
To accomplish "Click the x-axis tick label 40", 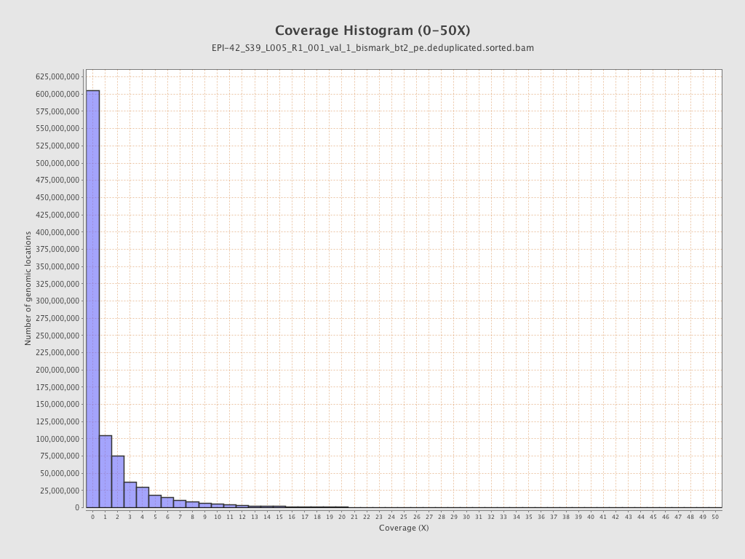I will pyautogui.click(x=591, y=518).
